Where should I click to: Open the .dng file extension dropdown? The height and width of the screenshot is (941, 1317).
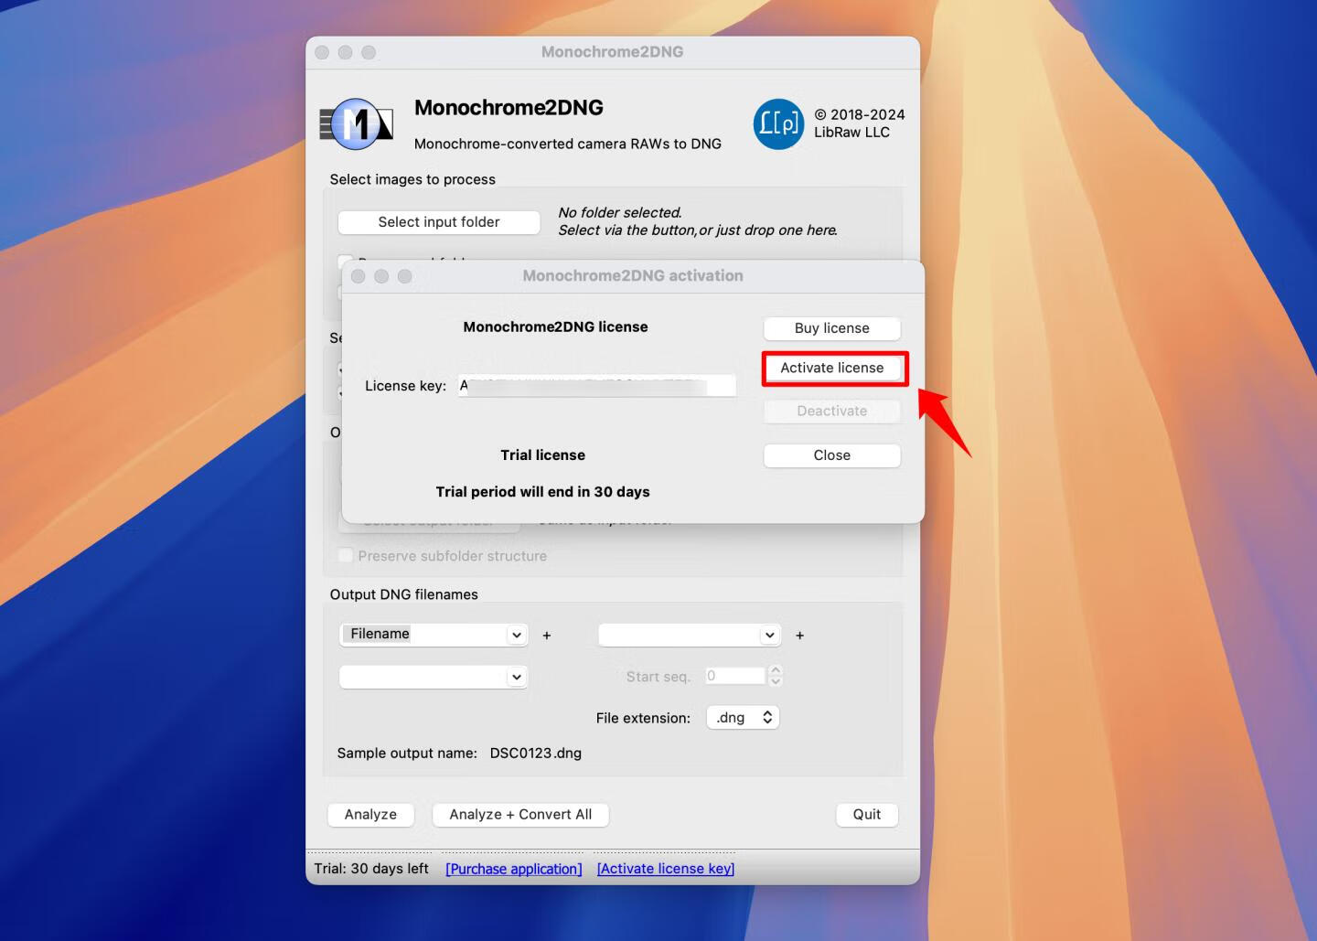(x=743, y=718)
